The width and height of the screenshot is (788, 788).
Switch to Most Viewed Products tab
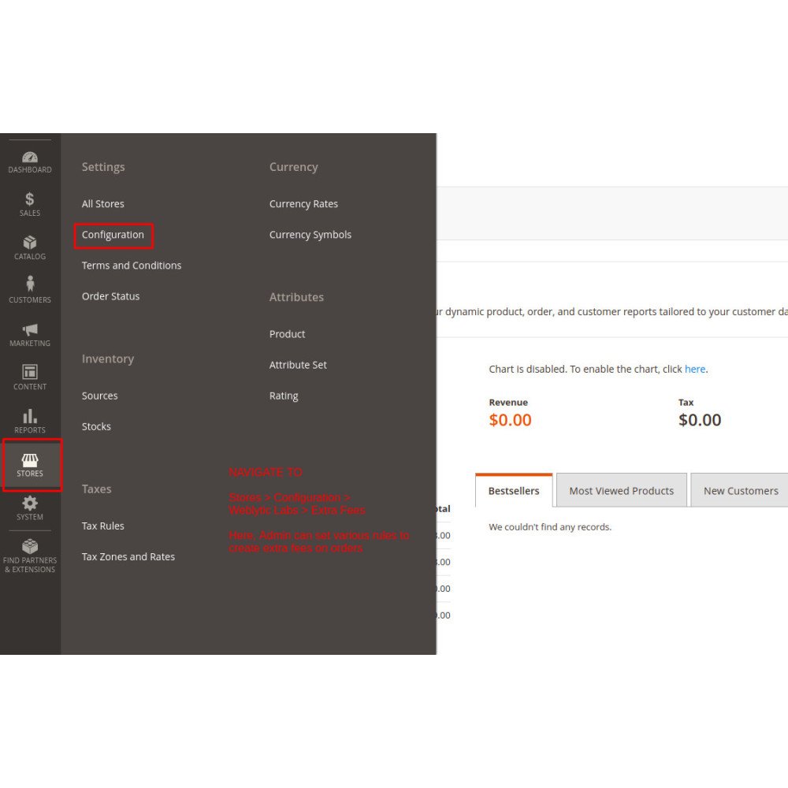pos(621,490)
